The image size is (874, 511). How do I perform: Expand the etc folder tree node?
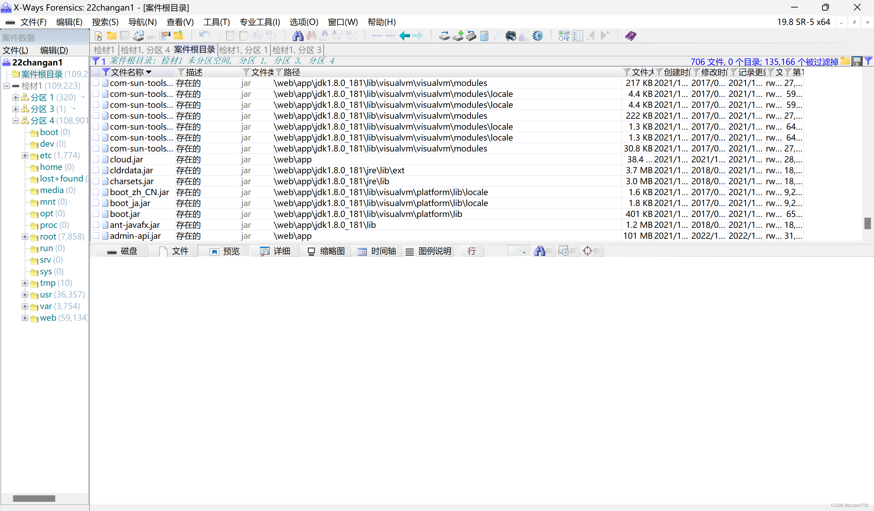coord(25,156)
